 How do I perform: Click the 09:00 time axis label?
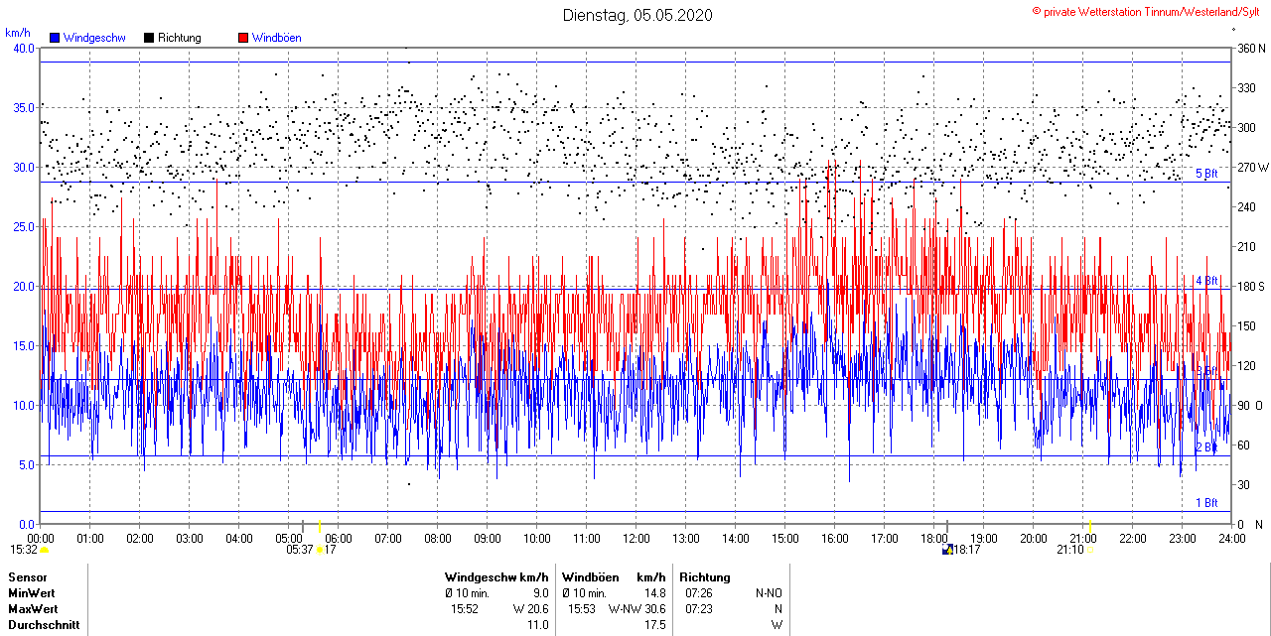click(488, 539)
